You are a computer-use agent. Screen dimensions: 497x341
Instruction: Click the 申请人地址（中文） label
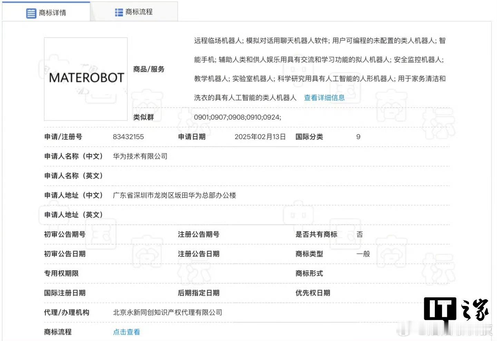click(74, 195)
